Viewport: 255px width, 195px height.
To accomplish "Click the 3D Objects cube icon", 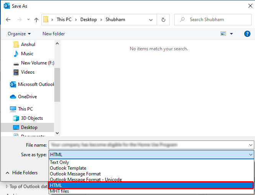I will (16, 118).
